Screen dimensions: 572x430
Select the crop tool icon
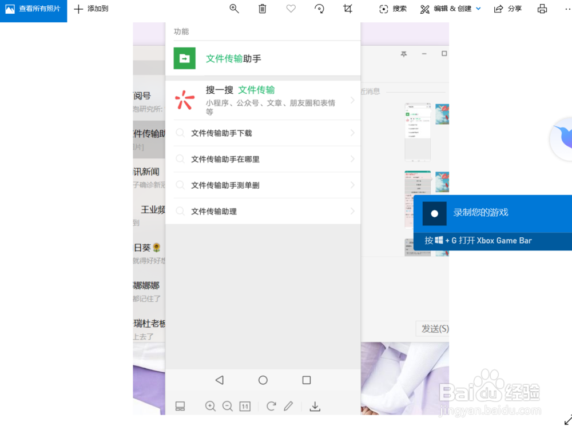pyautogui.click(x=348, y=9)
